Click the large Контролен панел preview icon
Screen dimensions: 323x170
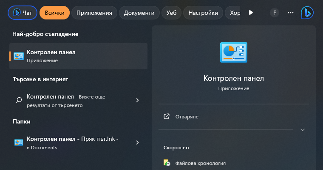pos(234,52)
